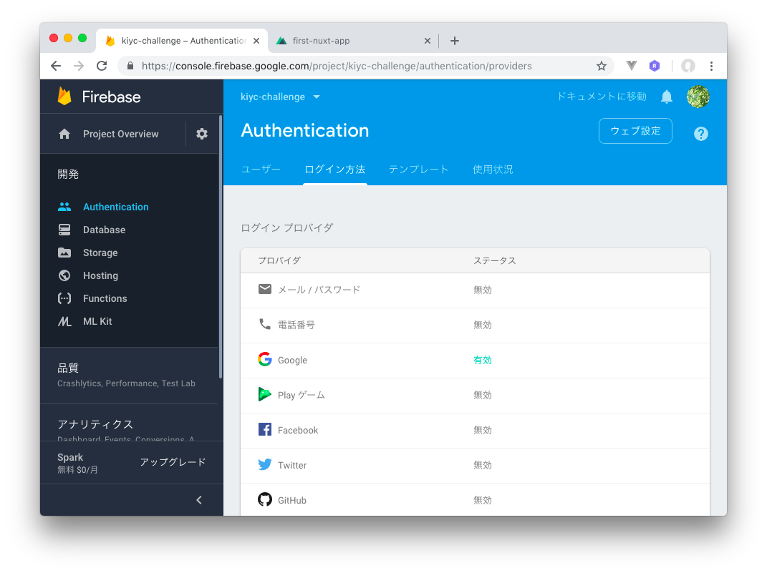Click the 無効 status for 電話番号
Viewport: 767px width, 573px height.
(x=482, y=325)
